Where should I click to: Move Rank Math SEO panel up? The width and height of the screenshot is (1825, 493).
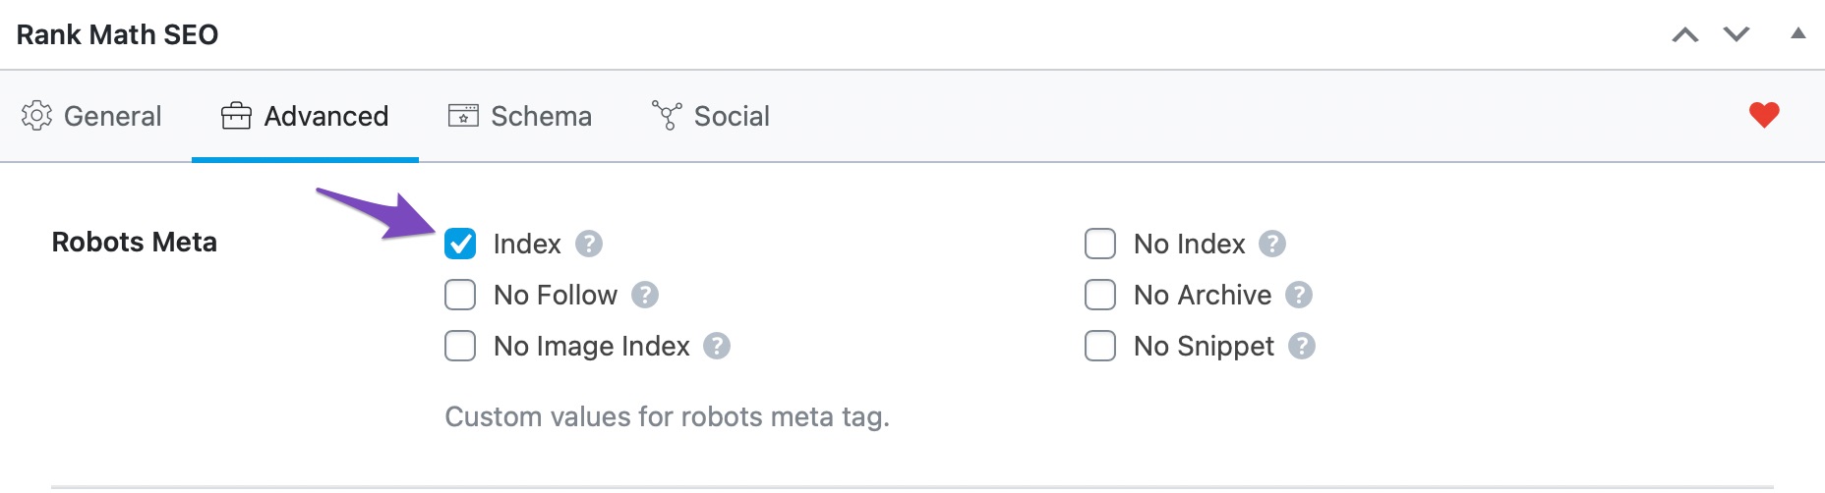[x=1685, y=35]
